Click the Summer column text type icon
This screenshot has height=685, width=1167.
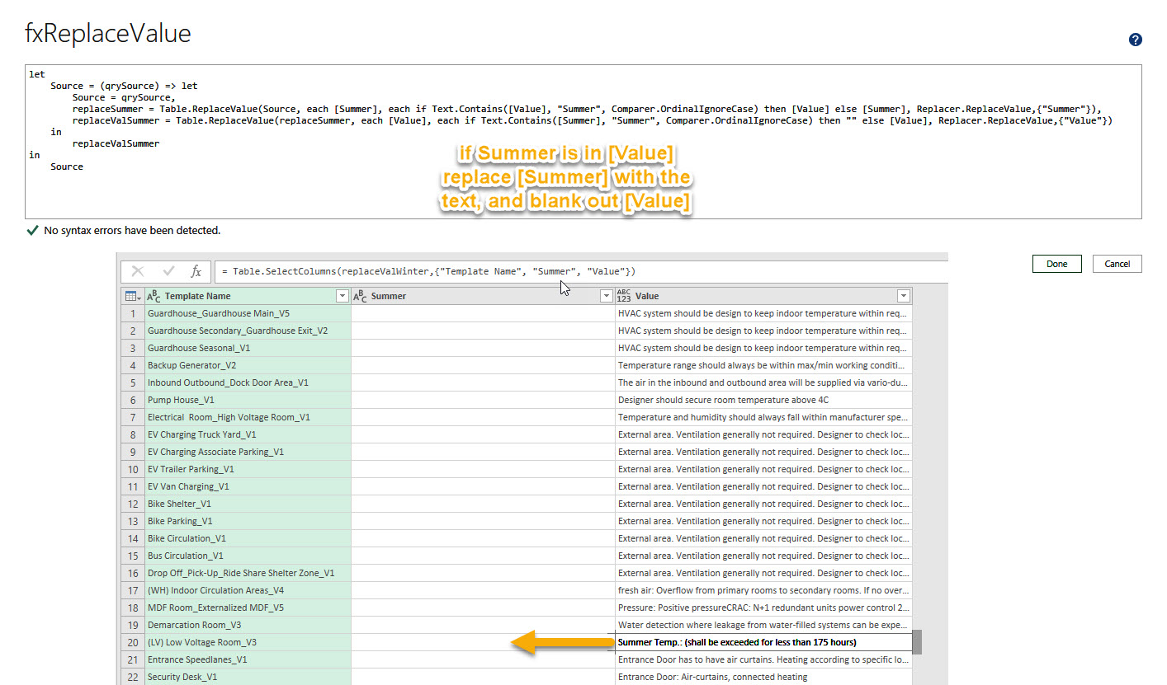[360, 296]
